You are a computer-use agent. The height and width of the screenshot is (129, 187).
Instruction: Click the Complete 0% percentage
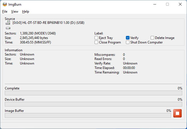[x=180, y=88]
